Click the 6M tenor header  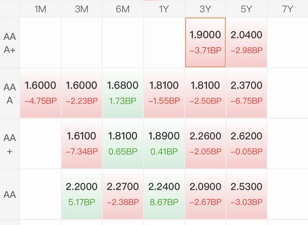click(123, 9)
